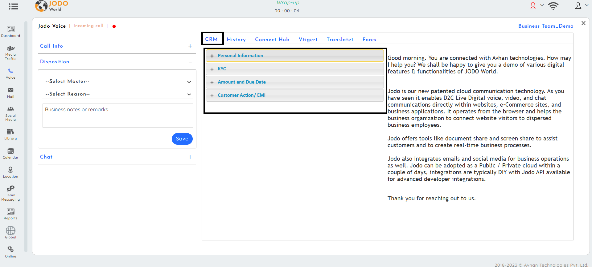Switch to the Forex tab
The width and height of the screenshot is (592, 267).
tap(369, 39)
